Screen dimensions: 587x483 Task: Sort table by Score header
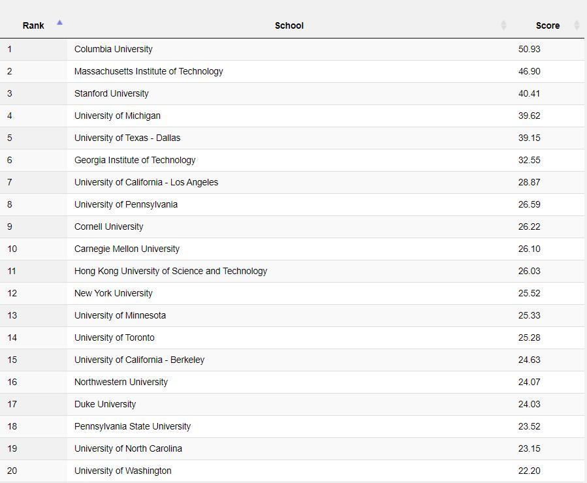[547, 25]
